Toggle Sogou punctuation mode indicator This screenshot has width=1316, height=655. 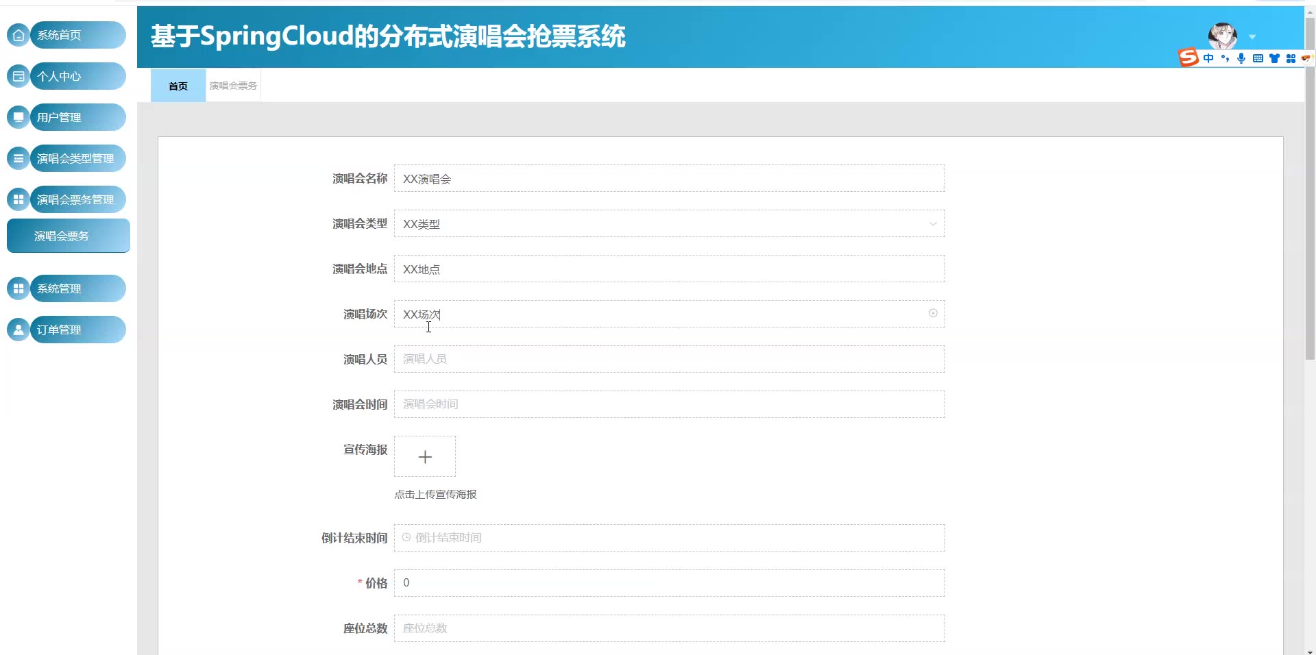coord(1225,58)
